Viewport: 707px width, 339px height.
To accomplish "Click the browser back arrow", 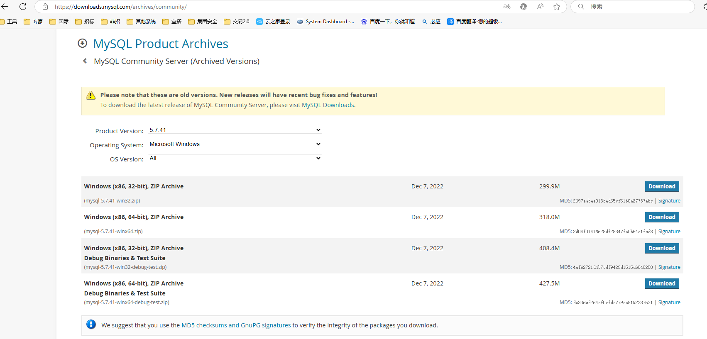I will point(5,7).
